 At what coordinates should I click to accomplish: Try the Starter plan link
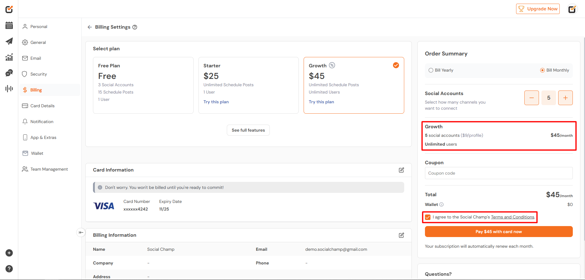(216, 102)
